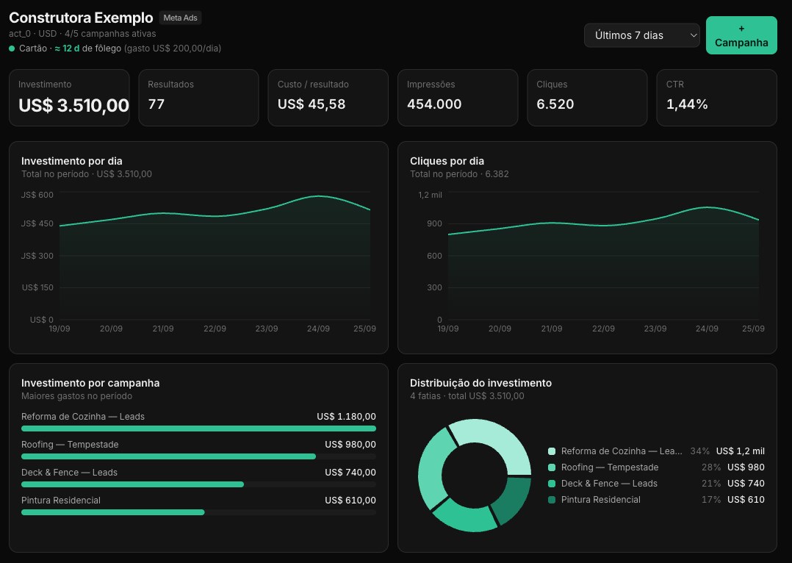Click the Investimento por campanha heading

tap(90, 383)
